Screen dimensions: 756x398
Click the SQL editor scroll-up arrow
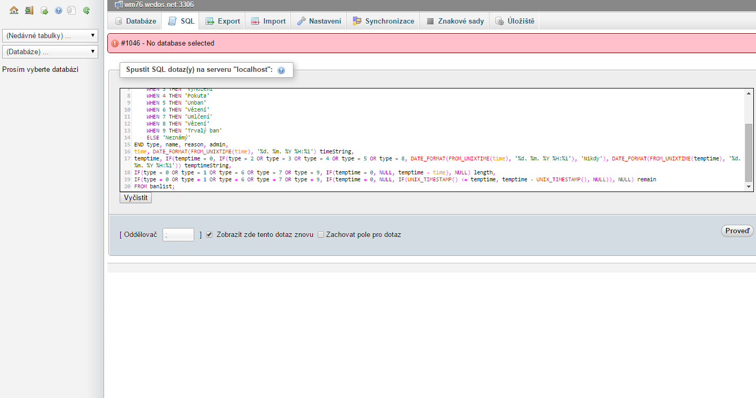pos(748,93)
